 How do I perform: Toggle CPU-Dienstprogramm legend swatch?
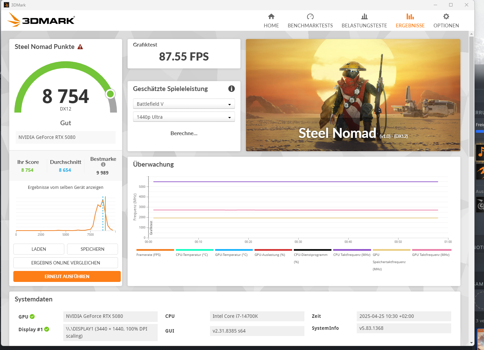[313, 250]
